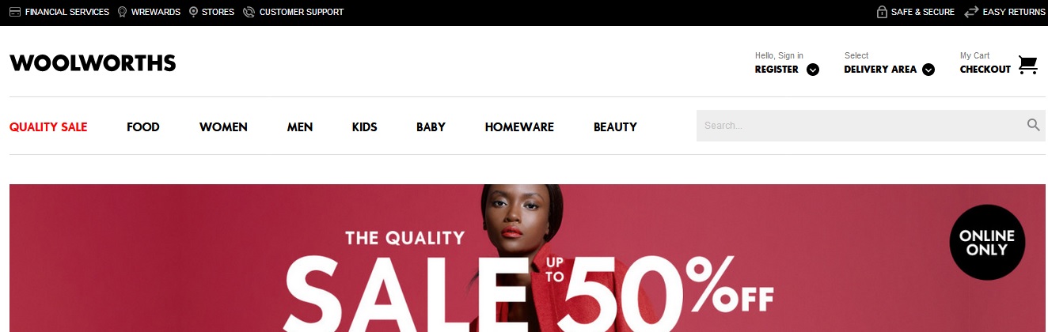Image resolution: width=1048 pixels, height=332 pixels.
Task: Open the Quality Sale menu
Action: 48,126
